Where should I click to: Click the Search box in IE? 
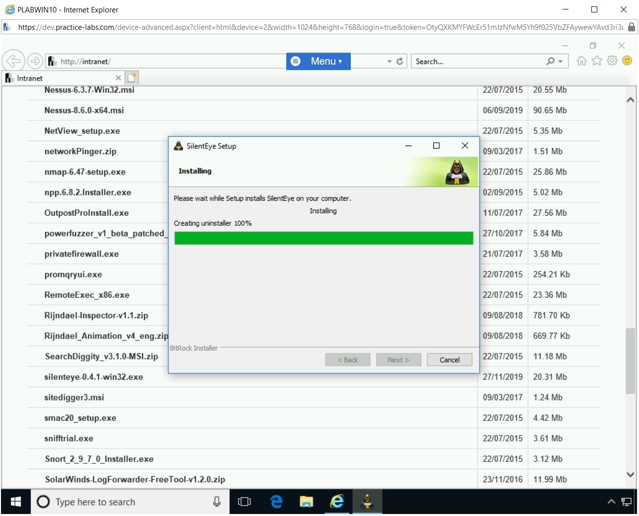pyautogui.click(x=477, y=62)
